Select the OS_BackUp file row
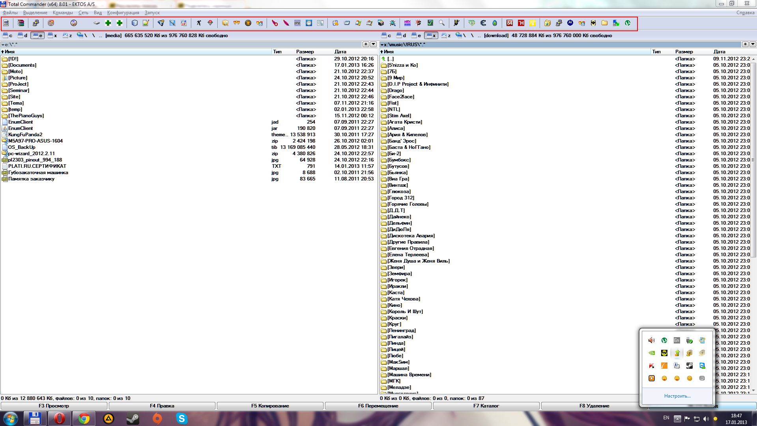The width and height of the screenshot is (757, 426). [x=189, y=147]
